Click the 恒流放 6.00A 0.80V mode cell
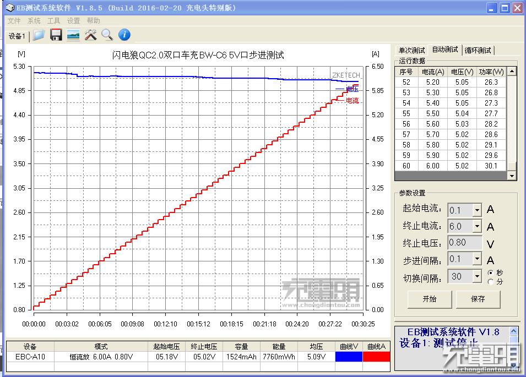The image size is (526, 377). 101,357
